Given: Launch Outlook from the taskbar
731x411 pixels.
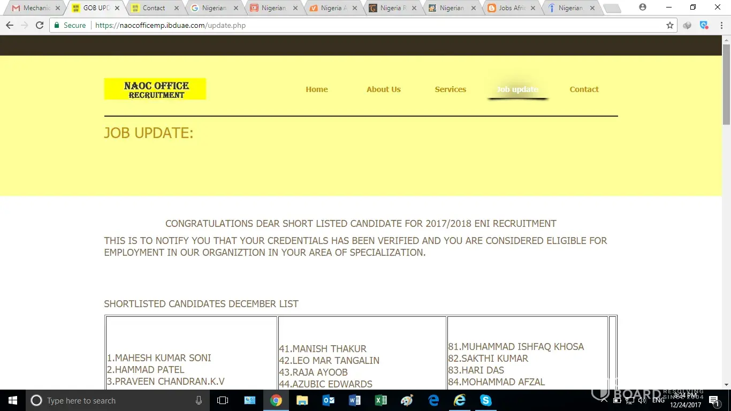Looking at the screenshot, I should click(329, 400).
